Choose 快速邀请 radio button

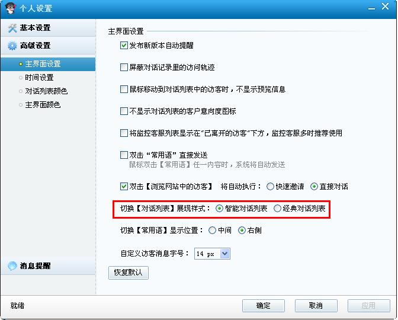click(x=270, y=187)
